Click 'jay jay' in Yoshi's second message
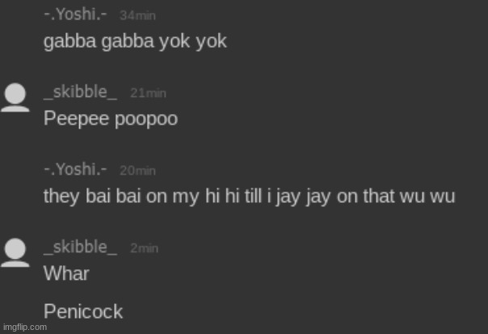The image size is (488, 334). [x=302, y=197]
